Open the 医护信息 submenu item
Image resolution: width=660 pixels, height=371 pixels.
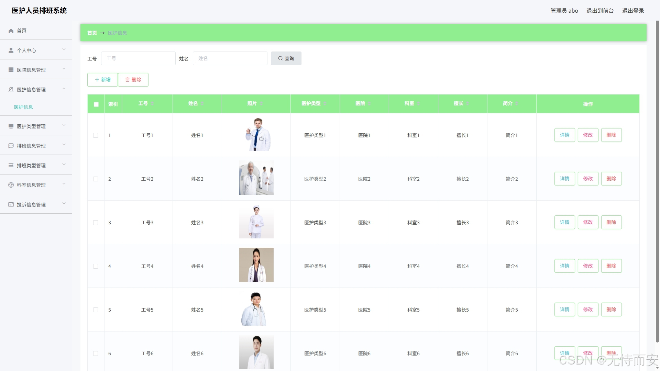click(x=23, y=107)
